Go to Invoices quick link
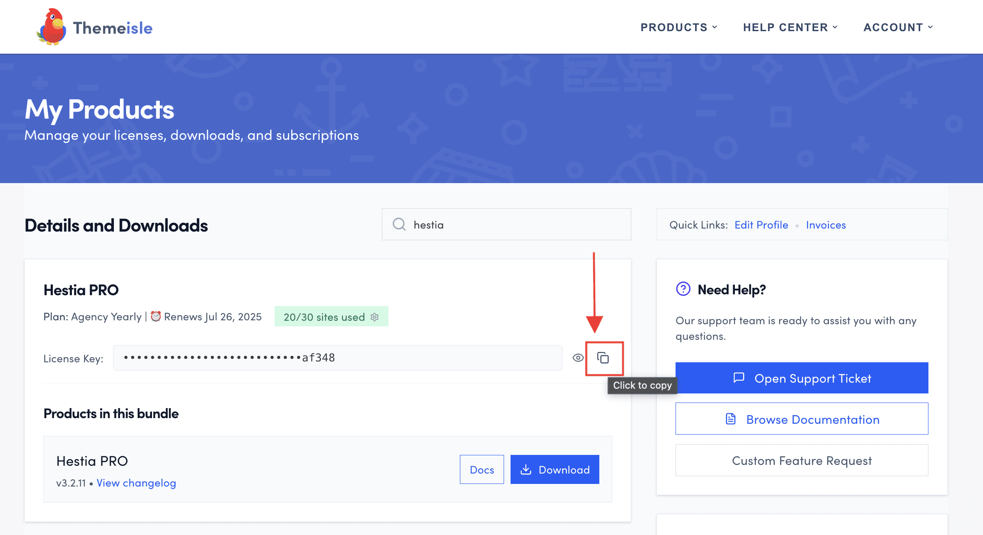This screenshot has height=535, width=983. (x=825, y=225)
